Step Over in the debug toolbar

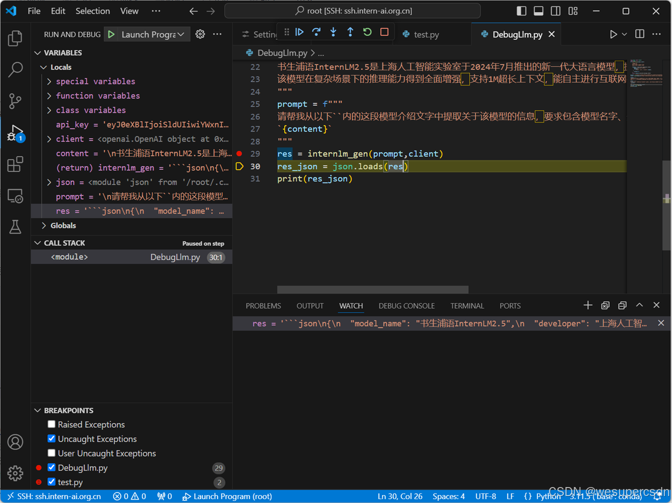316,32
